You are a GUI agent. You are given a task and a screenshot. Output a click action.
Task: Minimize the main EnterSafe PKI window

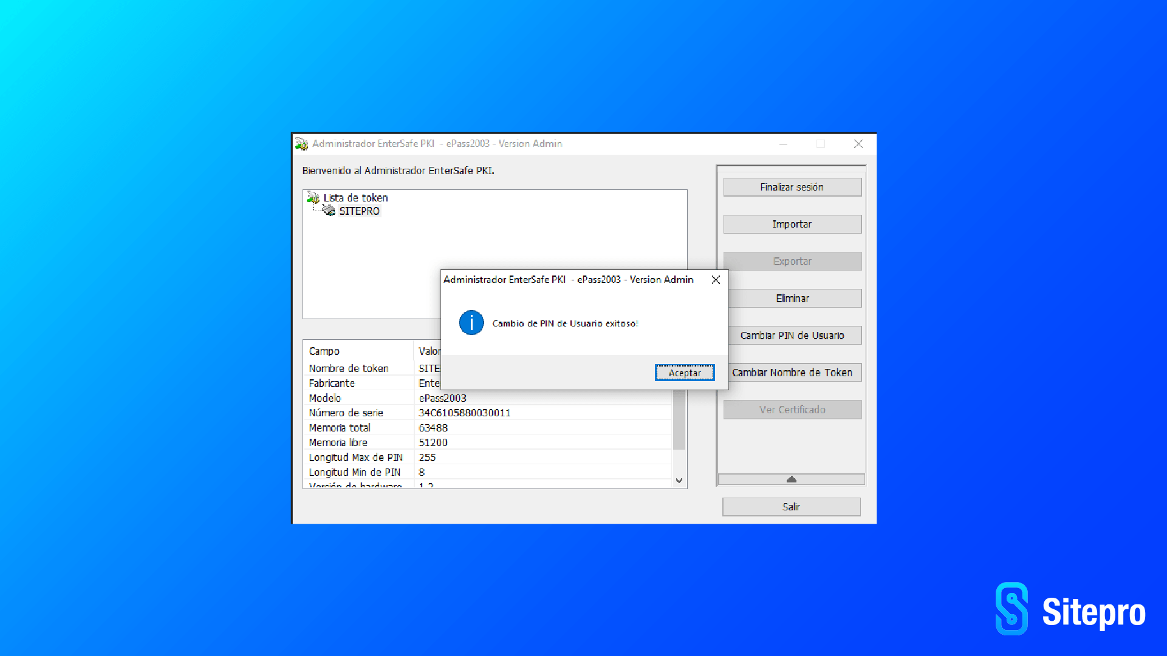pyautogui.click(x=784, y=144)
